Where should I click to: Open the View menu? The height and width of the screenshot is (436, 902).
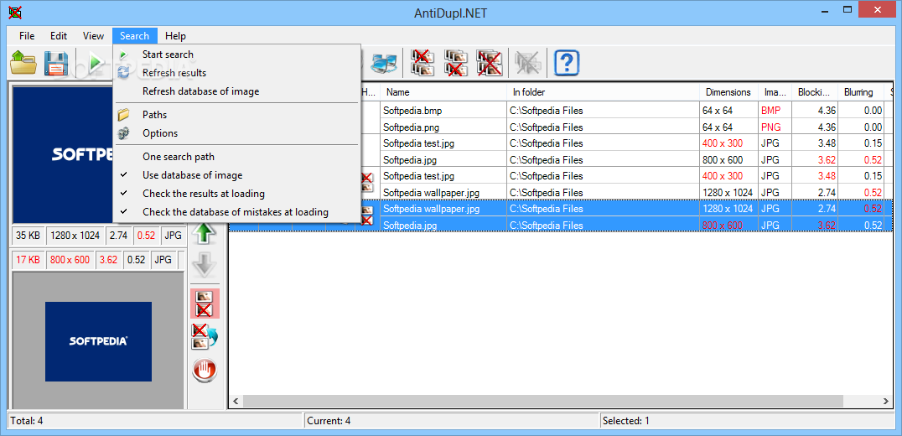93,36
